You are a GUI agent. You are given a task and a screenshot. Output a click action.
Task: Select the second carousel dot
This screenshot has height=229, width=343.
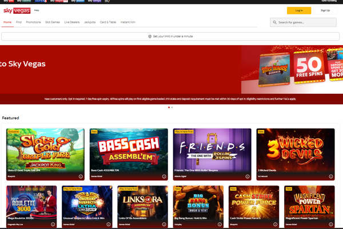pos(172,108)
